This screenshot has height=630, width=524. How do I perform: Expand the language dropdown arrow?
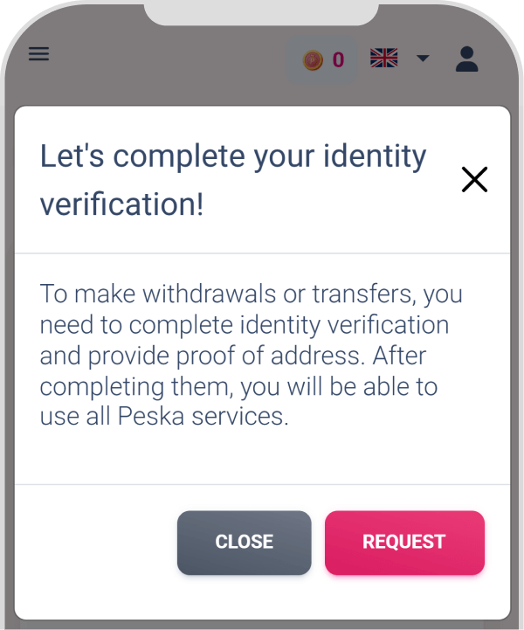[x=423, y=59]
